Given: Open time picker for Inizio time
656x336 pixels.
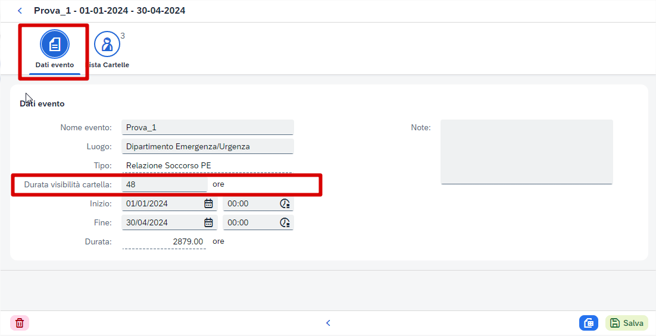Looking at the screenshot, I should click(285, 203).
